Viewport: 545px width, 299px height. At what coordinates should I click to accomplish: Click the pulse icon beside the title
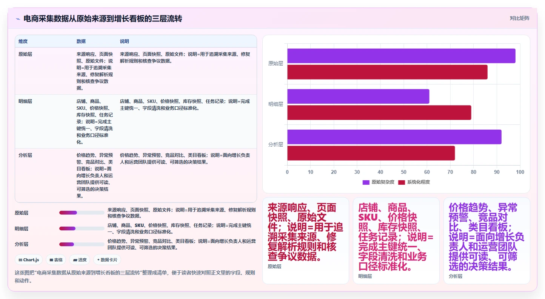tap(18, 18)
